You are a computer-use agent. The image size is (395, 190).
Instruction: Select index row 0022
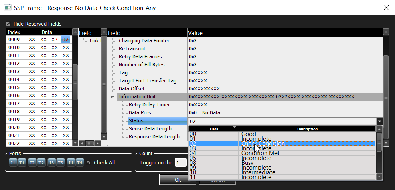point(14,144)
